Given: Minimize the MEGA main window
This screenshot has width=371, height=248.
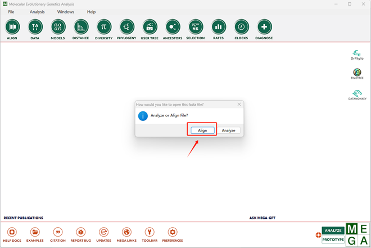Looking at the screenshot, I should 336,4.
